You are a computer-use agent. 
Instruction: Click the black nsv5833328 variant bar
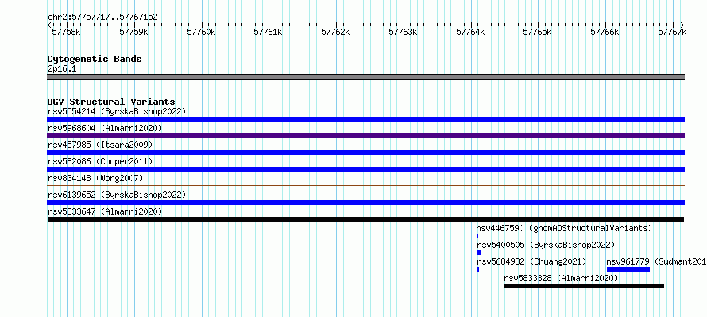(x=584, y=286)
